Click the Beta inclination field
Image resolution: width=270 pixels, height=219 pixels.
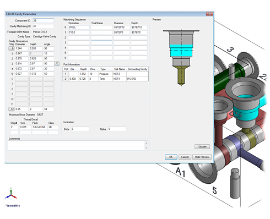click(x=80, y=129)
